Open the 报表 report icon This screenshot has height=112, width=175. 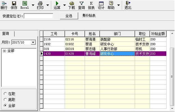pyautogui.click(x=91, y=5)
